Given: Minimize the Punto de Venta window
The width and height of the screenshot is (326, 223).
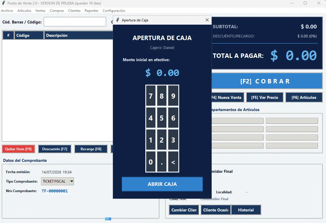Looking at the screenshot, I should click(292, 3).
